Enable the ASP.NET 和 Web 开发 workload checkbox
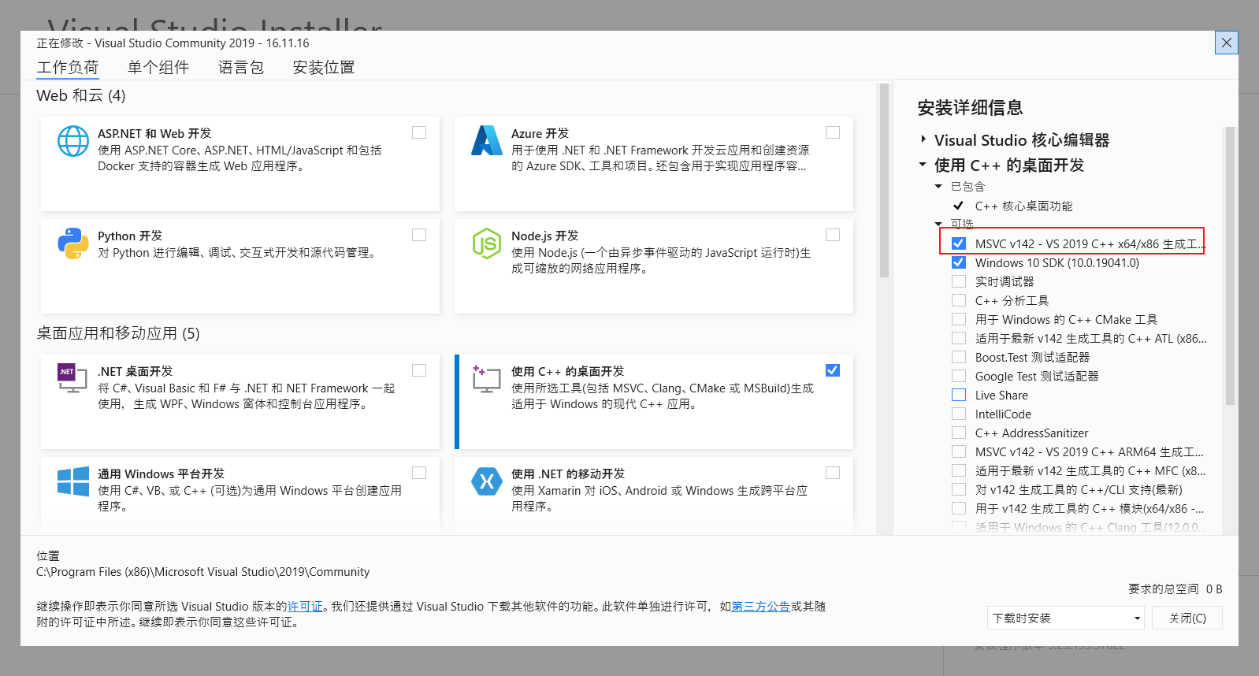 (419, 132)
